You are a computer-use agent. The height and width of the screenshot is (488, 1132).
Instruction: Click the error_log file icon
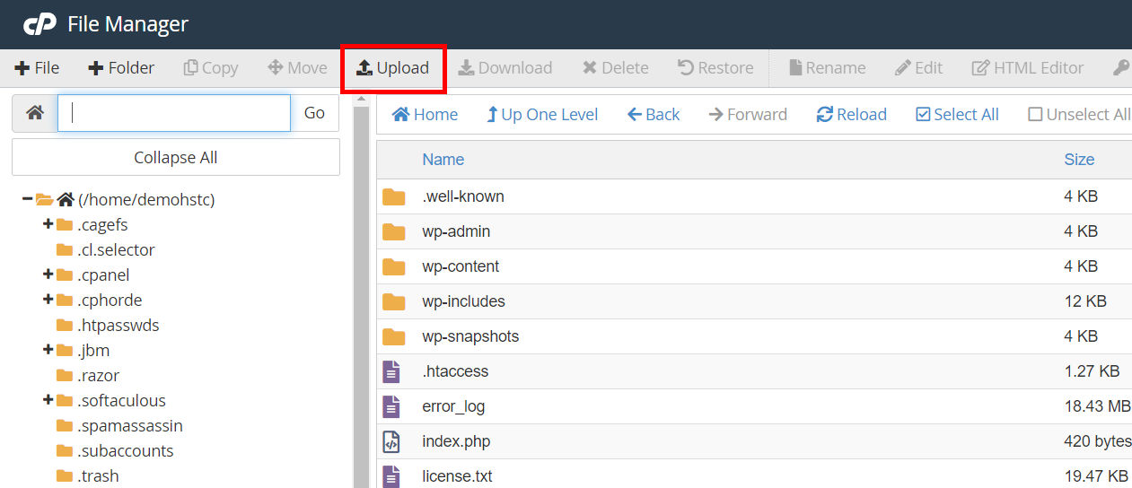pyautogui.click(x=390, y=406)
